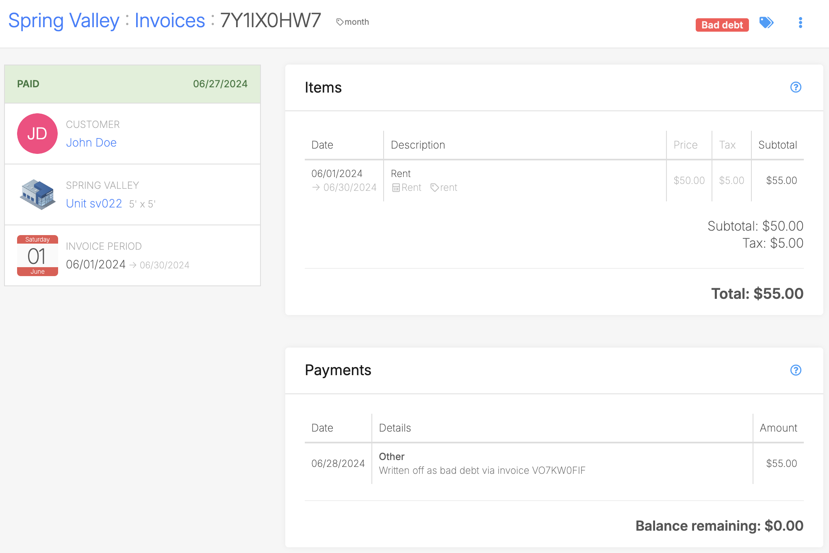This screenshot has height=553, width=829.
Task: Click the rent tag on the item
Action: tap(444, 188)
